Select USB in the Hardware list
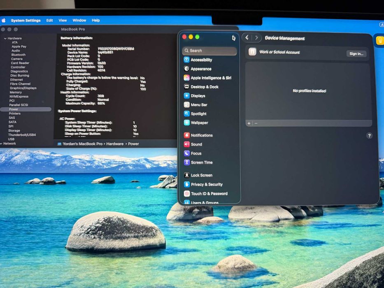The height and width of the screenshot is (288, 384). coord(11,139)
